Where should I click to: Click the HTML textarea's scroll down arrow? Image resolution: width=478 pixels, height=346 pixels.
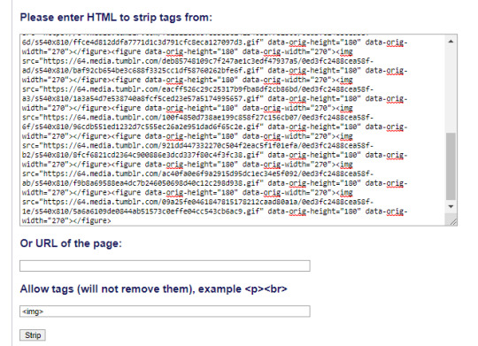click(x=451, y=207)
